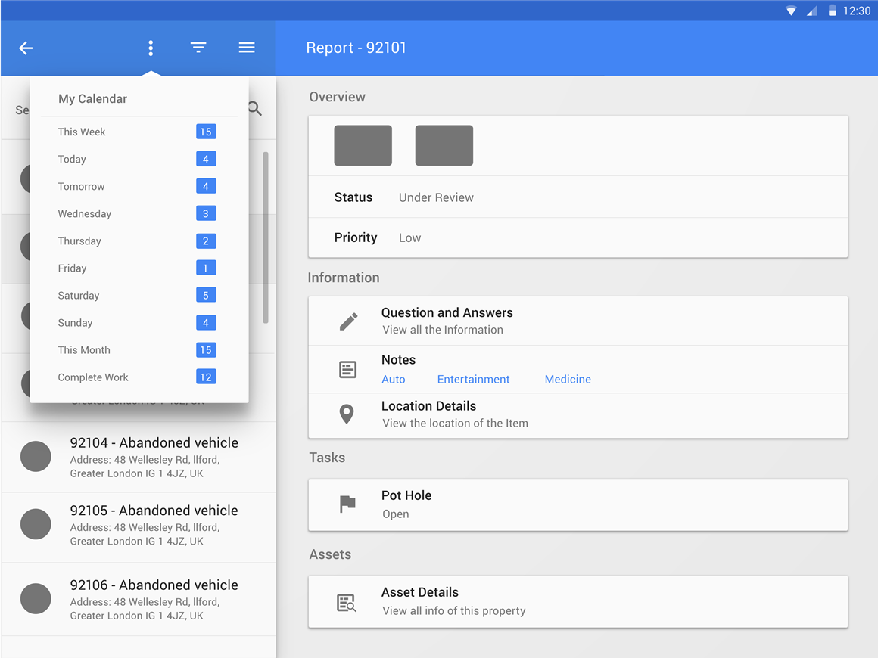This screenshot has width=878, height=658.
Task: Select This Week in My Calendar
Action: tap(139, 132)
